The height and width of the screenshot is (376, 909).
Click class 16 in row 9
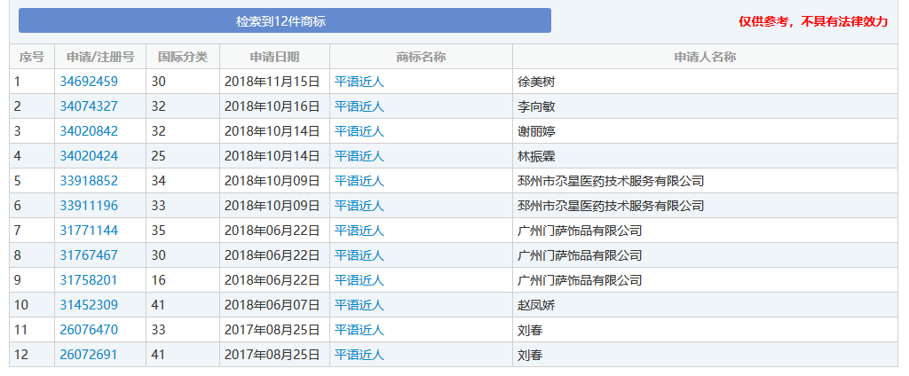coord(159,280)
